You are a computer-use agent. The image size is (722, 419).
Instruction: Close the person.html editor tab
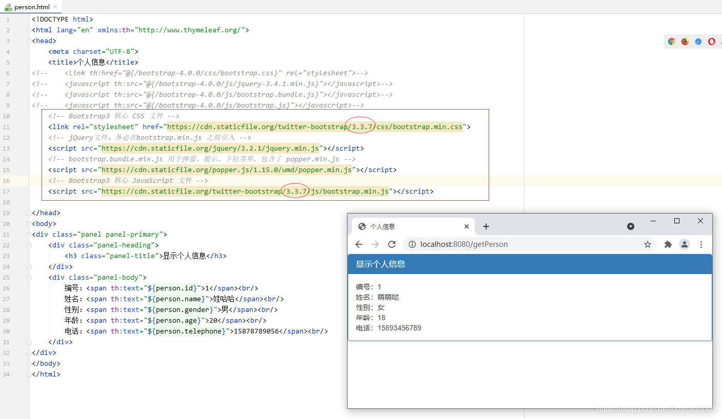point(55,7)
